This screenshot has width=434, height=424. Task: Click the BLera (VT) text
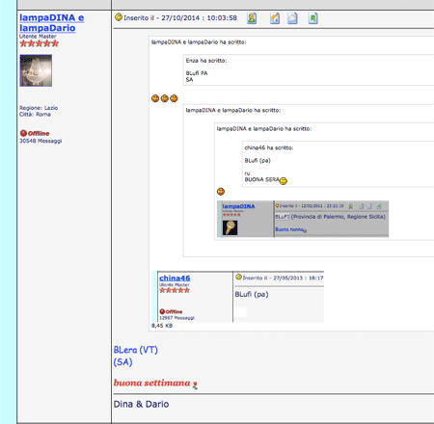click(136, 350)
